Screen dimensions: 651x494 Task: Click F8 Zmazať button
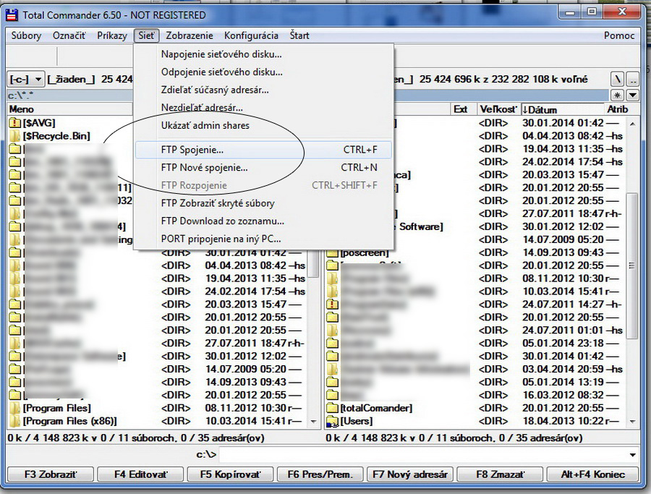pos(501,474)
